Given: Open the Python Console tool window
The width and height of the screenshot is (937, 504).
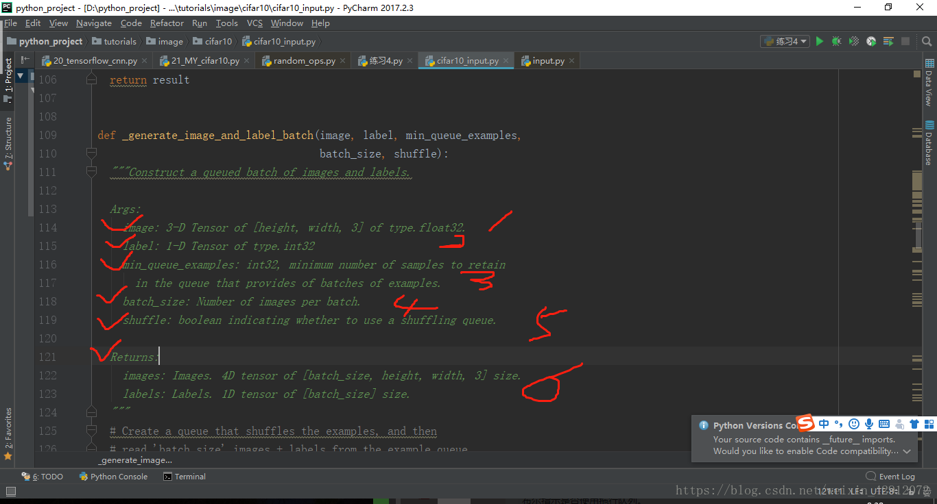Looking at the screenshot, I should pos(113,477).
